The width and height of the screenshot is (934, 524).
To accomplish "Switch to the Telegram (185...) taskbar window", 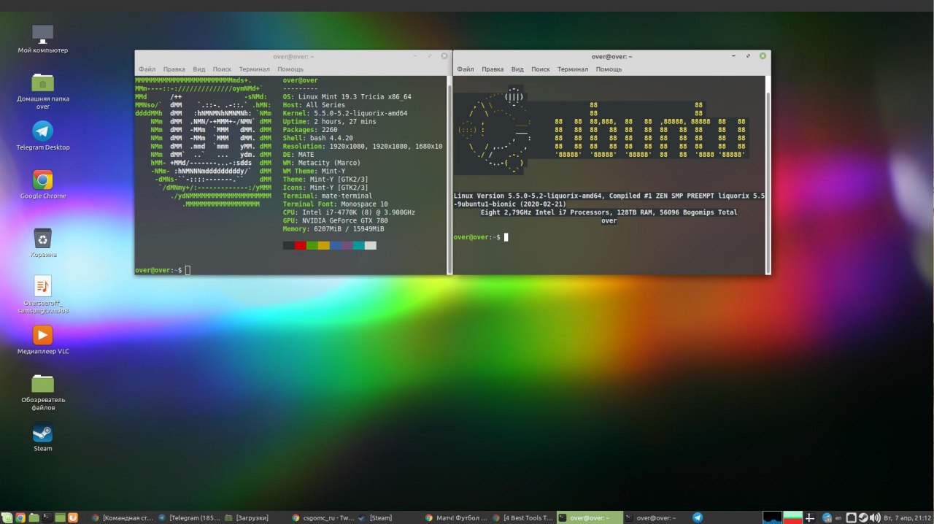I will pos(189,517).
